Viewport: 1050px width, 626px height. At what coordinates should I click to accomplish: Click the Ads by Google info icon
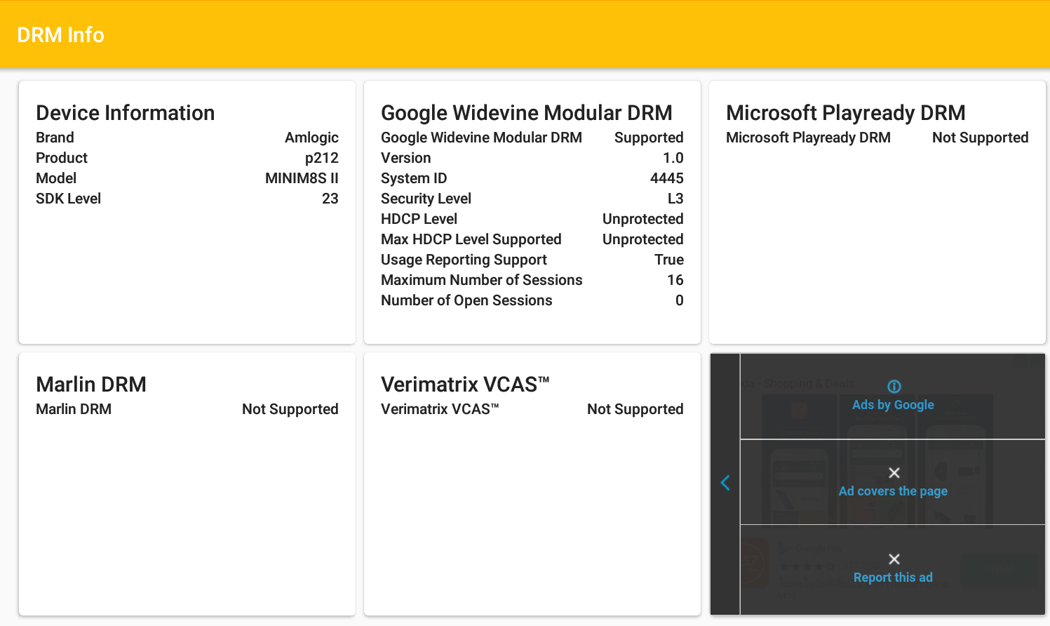pos(894,386)
